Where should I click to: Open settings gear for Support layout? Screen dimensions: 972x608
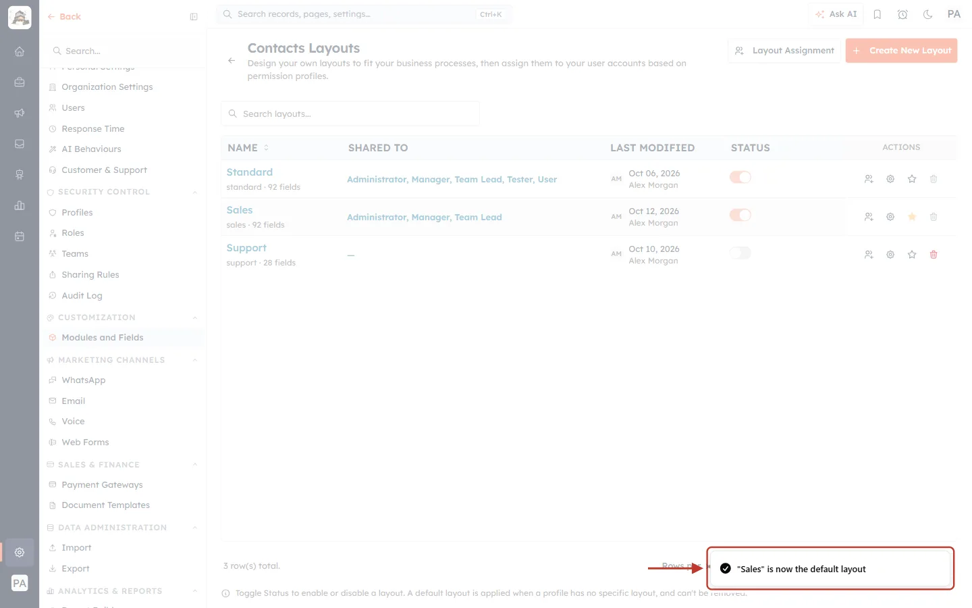click(x=890, y=255)
